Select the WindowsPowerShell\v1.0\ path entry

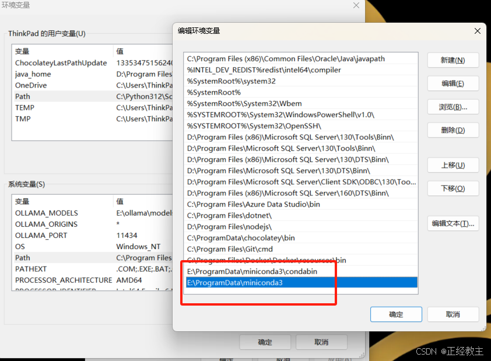click(x=301, y=115)
